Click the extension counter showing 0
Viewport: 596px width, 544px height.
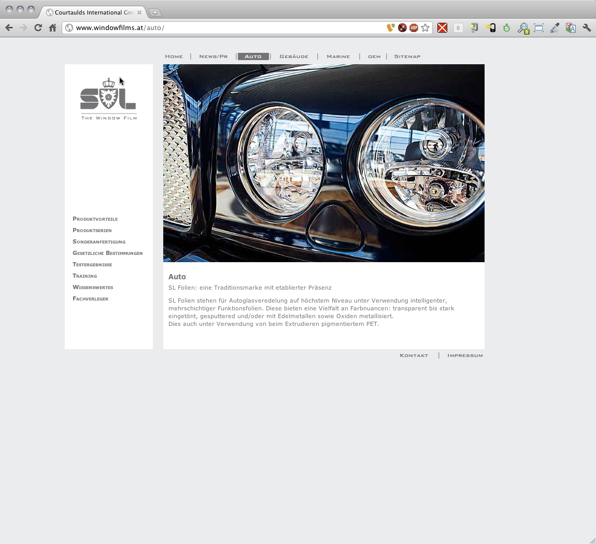(458, 28)
